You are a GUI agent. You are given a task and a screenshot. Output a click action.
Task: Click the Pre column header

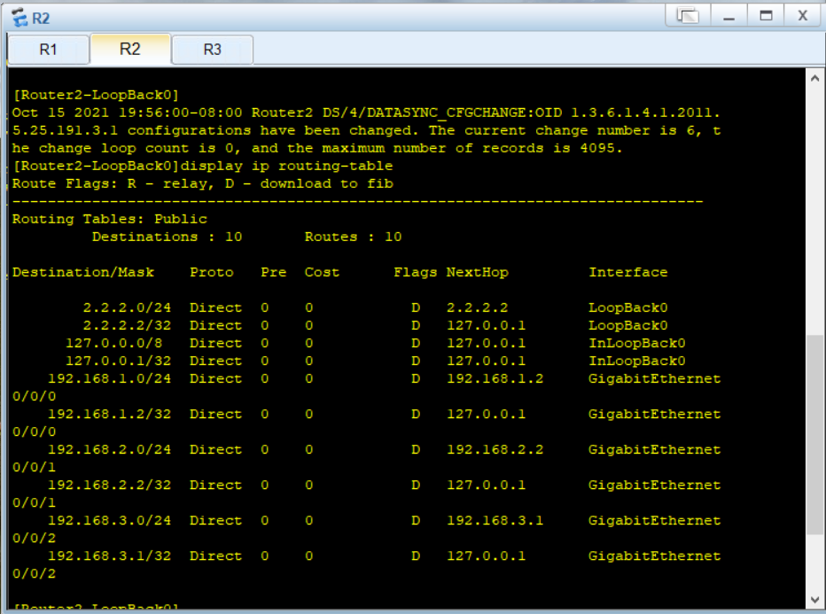point(273,272)
